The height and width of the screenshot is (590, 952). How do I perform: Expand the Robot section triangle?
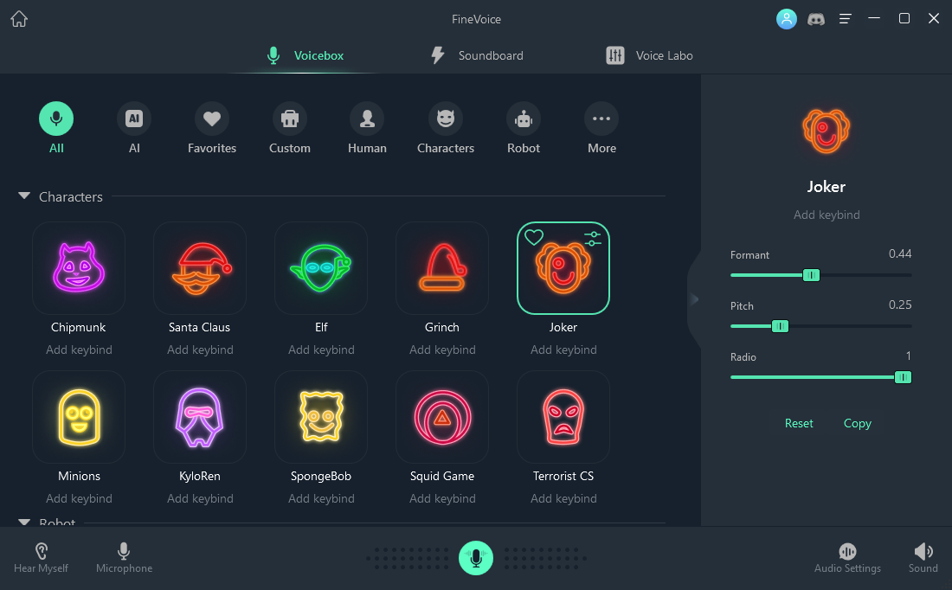pos(24,522)
